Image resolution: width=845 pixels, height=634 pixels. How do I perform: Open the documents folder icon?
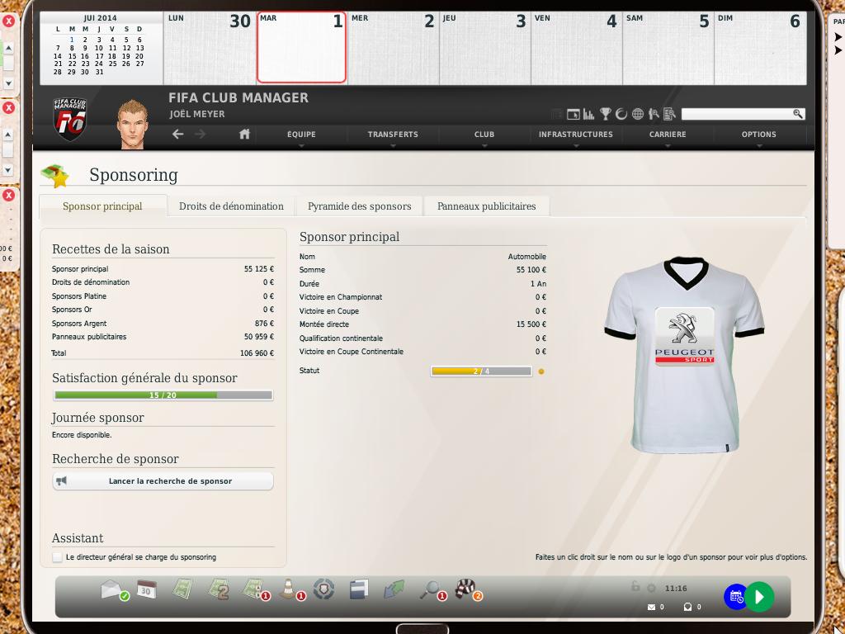tap(359, 589)
